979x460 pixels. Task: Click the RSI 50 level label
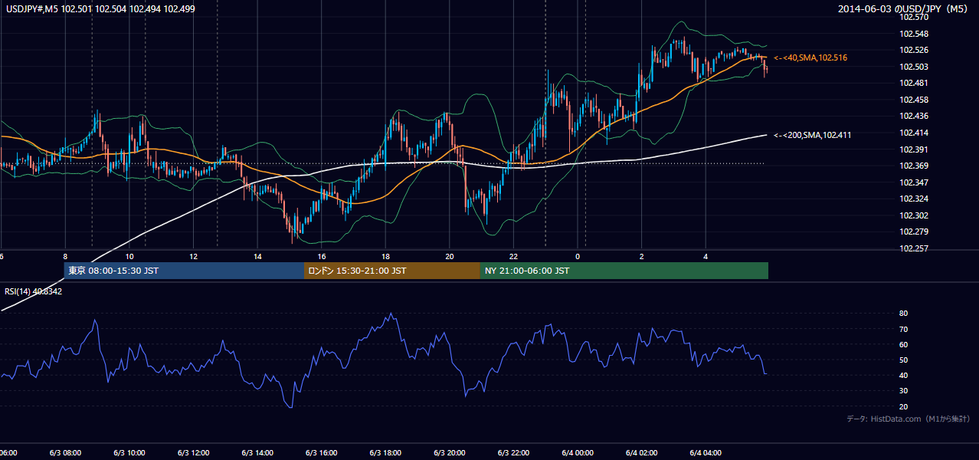click(904, 360)
